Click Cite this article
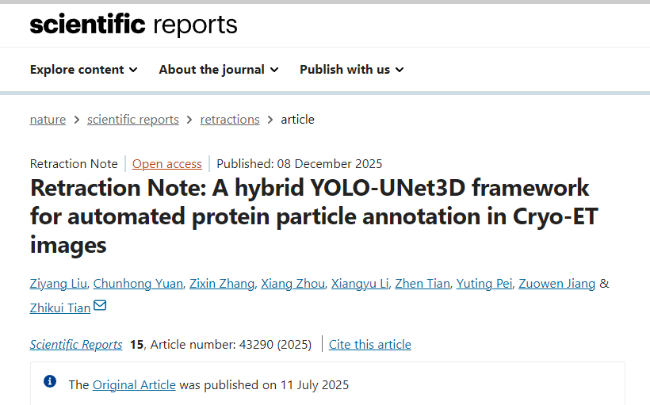Screen dimensions: 650x405 [x=370, y=345]
